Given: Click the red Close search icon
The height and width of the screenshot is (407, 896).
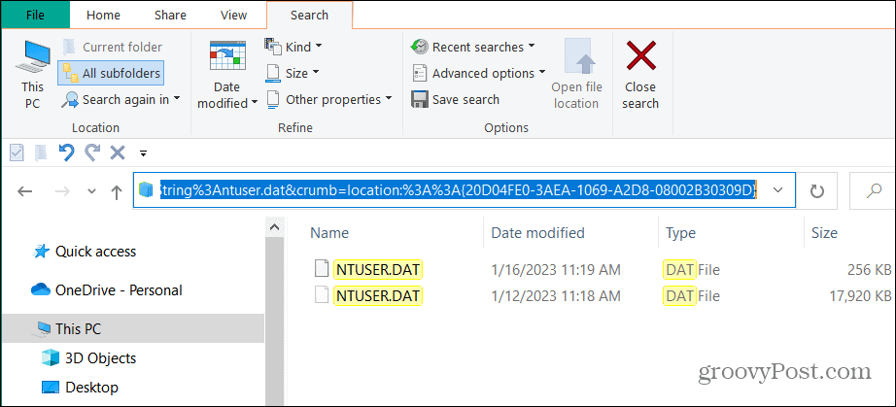Looking at the screenshot, I should (x=640, y=58).
